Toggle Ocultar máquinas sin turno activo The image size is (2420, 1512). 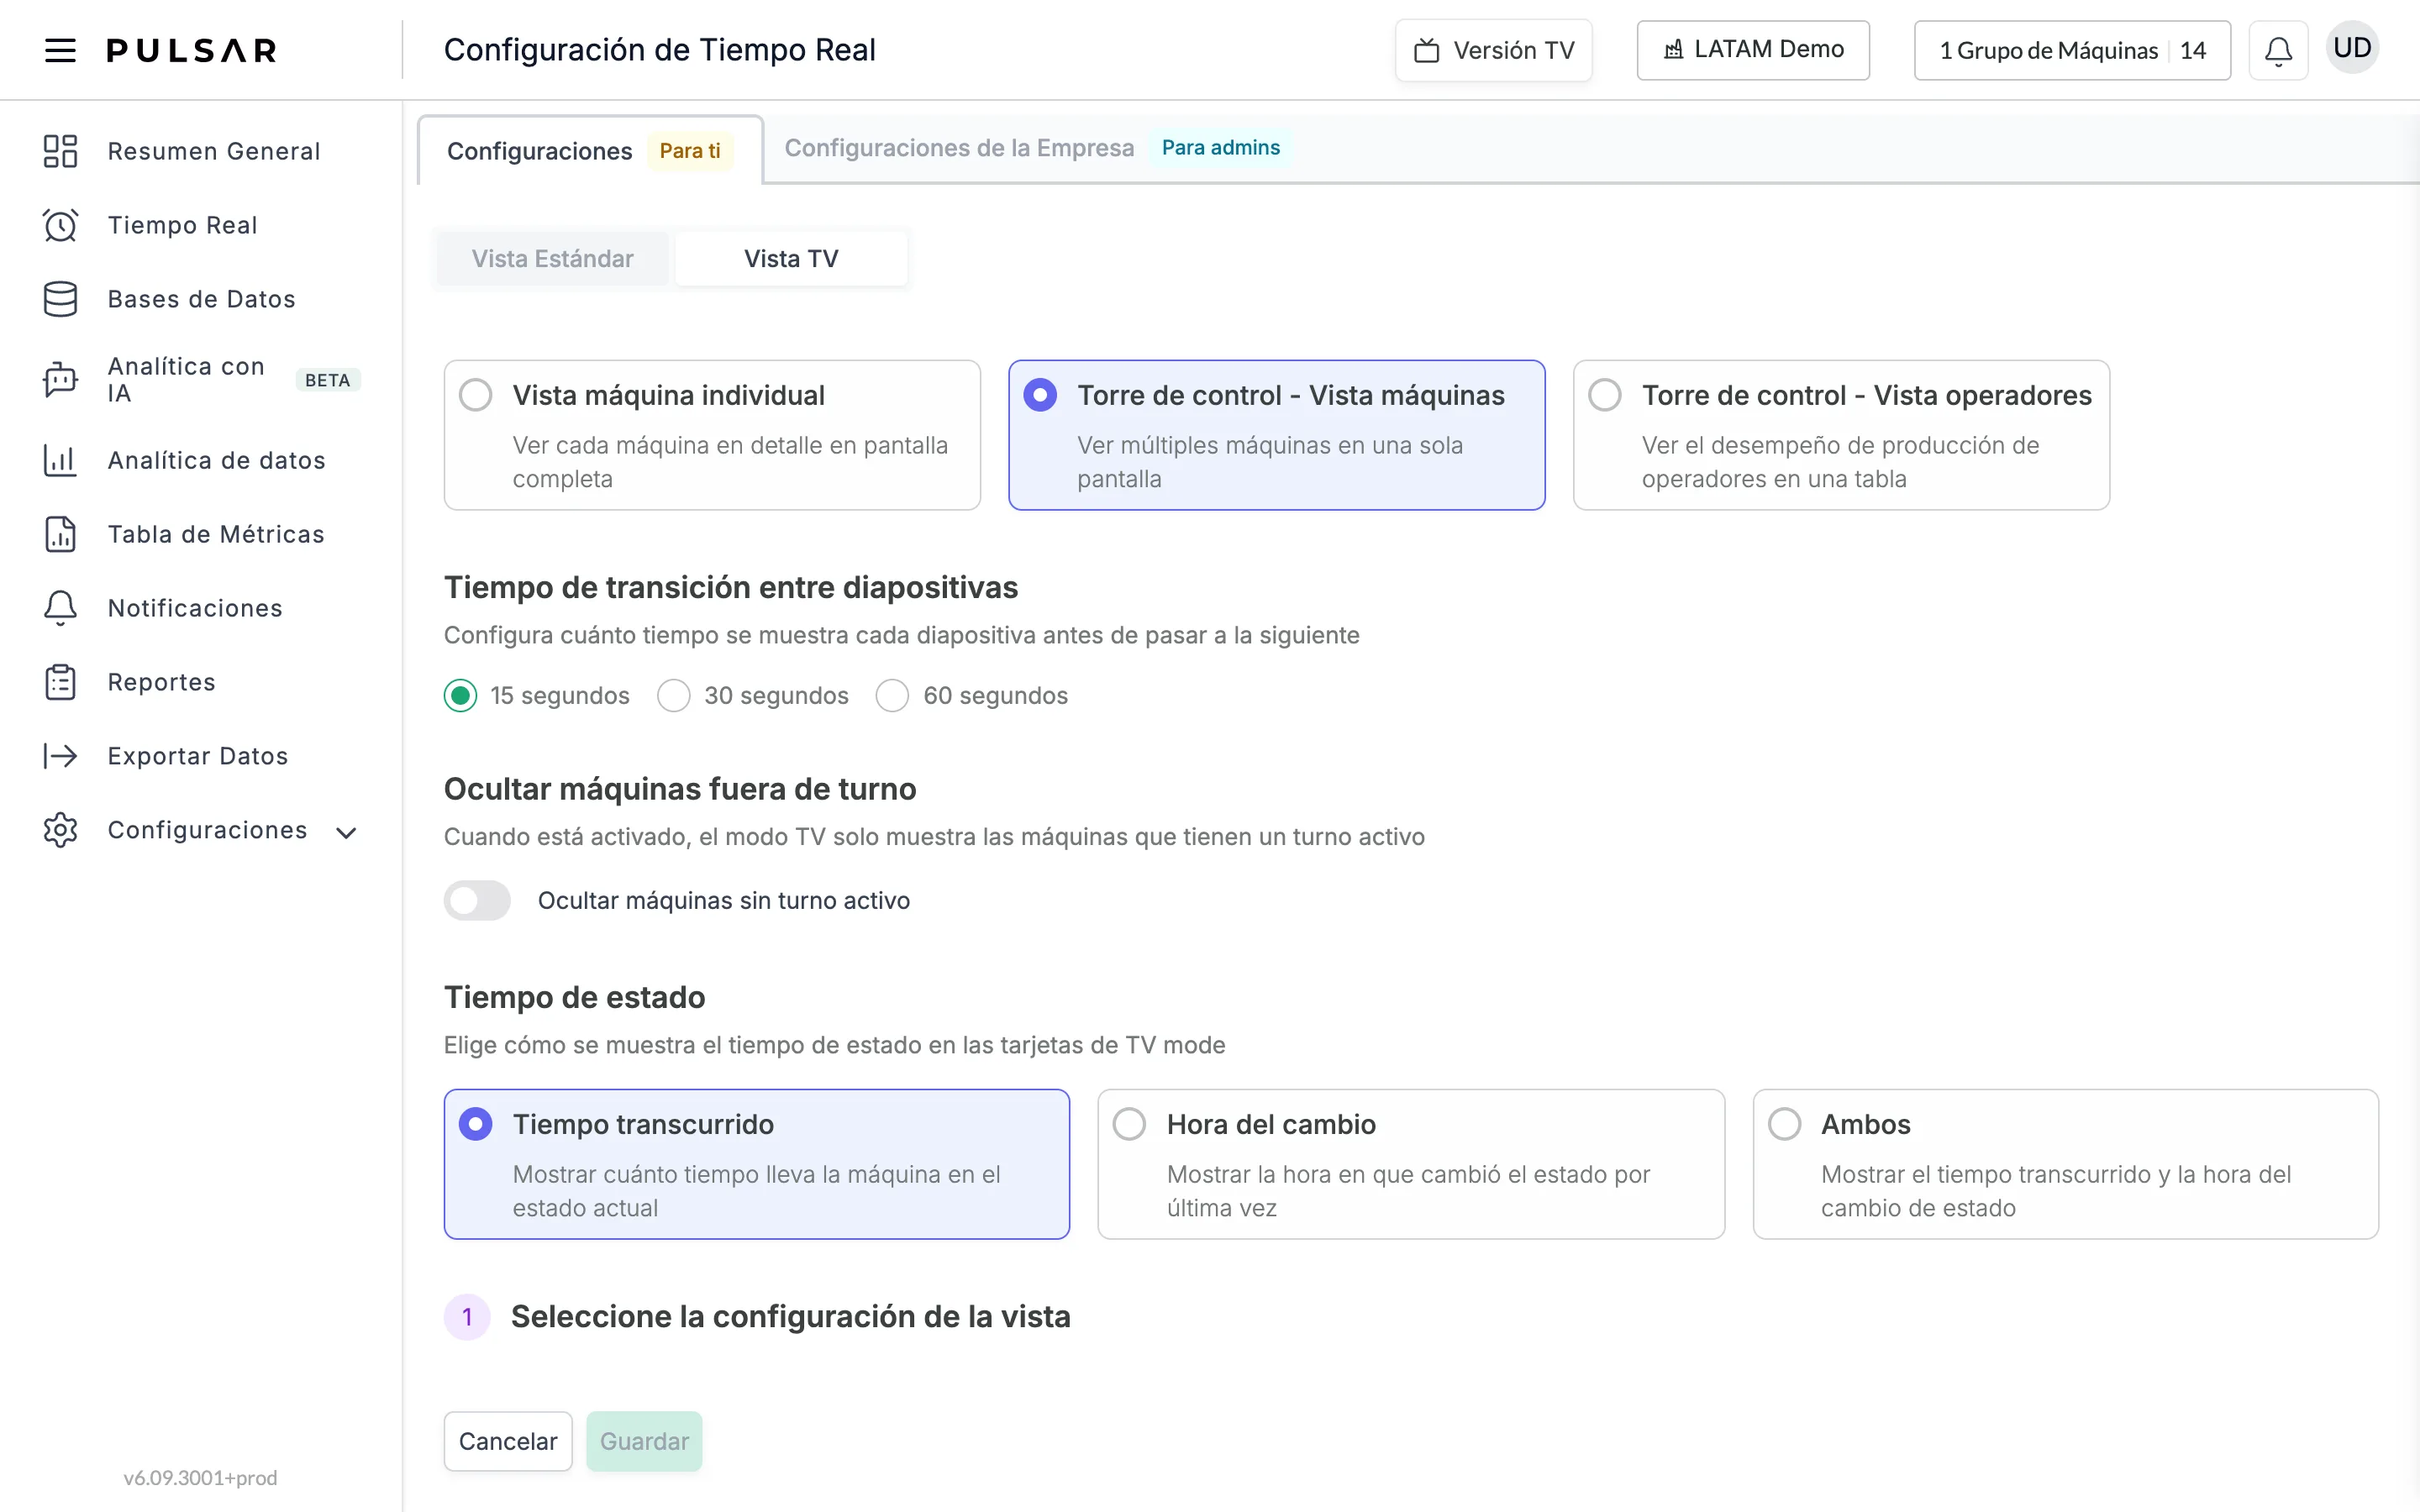click(477, 900)
